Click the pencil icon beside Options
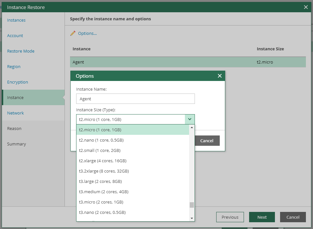This screenshot has width=313, height=229. [x=73, y=33]
